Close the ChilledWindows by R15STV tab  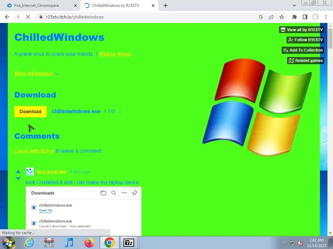tap(153, 6)
